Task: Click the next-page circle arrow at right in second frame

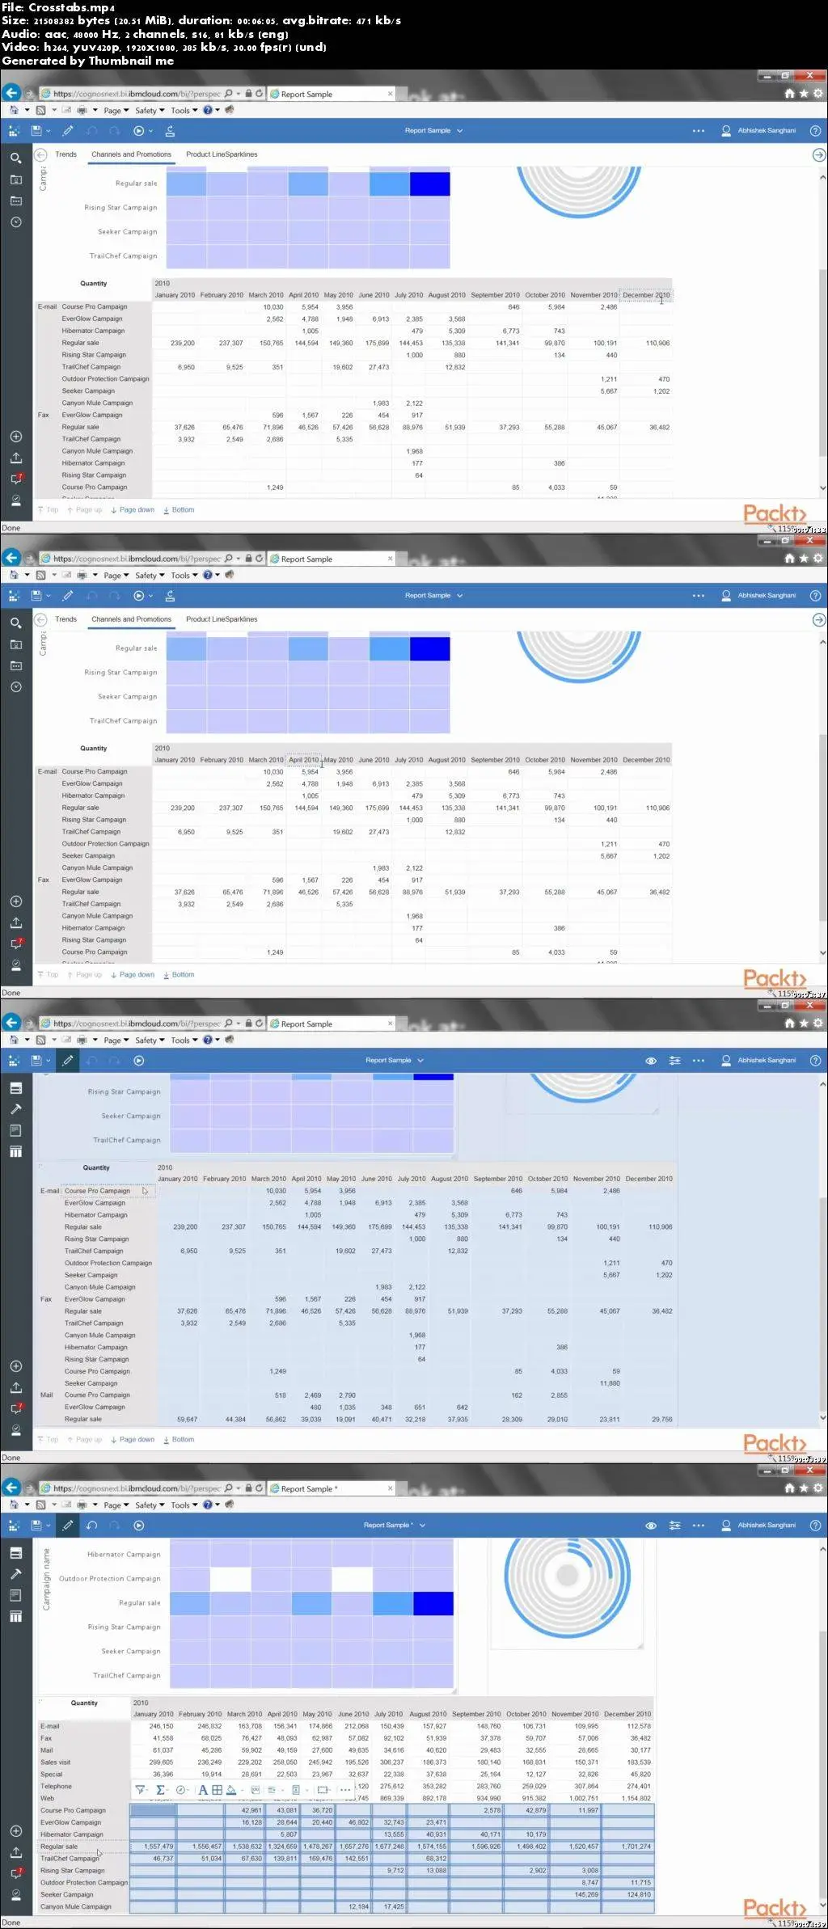Action: point(818,619)
